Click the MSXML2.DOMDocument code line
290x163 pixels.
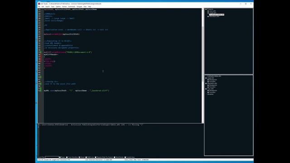68,53
